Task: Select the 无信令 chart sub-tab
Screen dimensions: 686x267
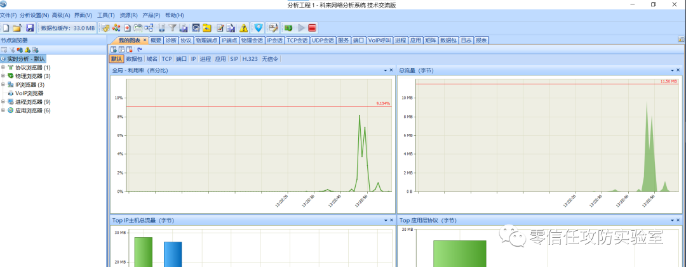Action: tap(270, 58)
